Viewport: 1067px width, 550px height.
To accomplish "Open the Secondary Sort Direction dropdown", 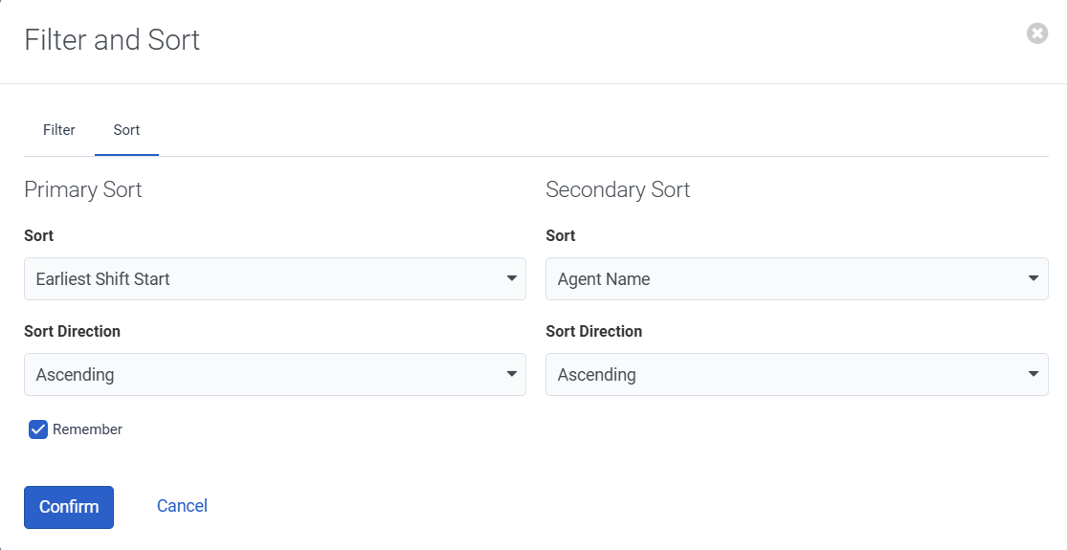I will 796,375.
